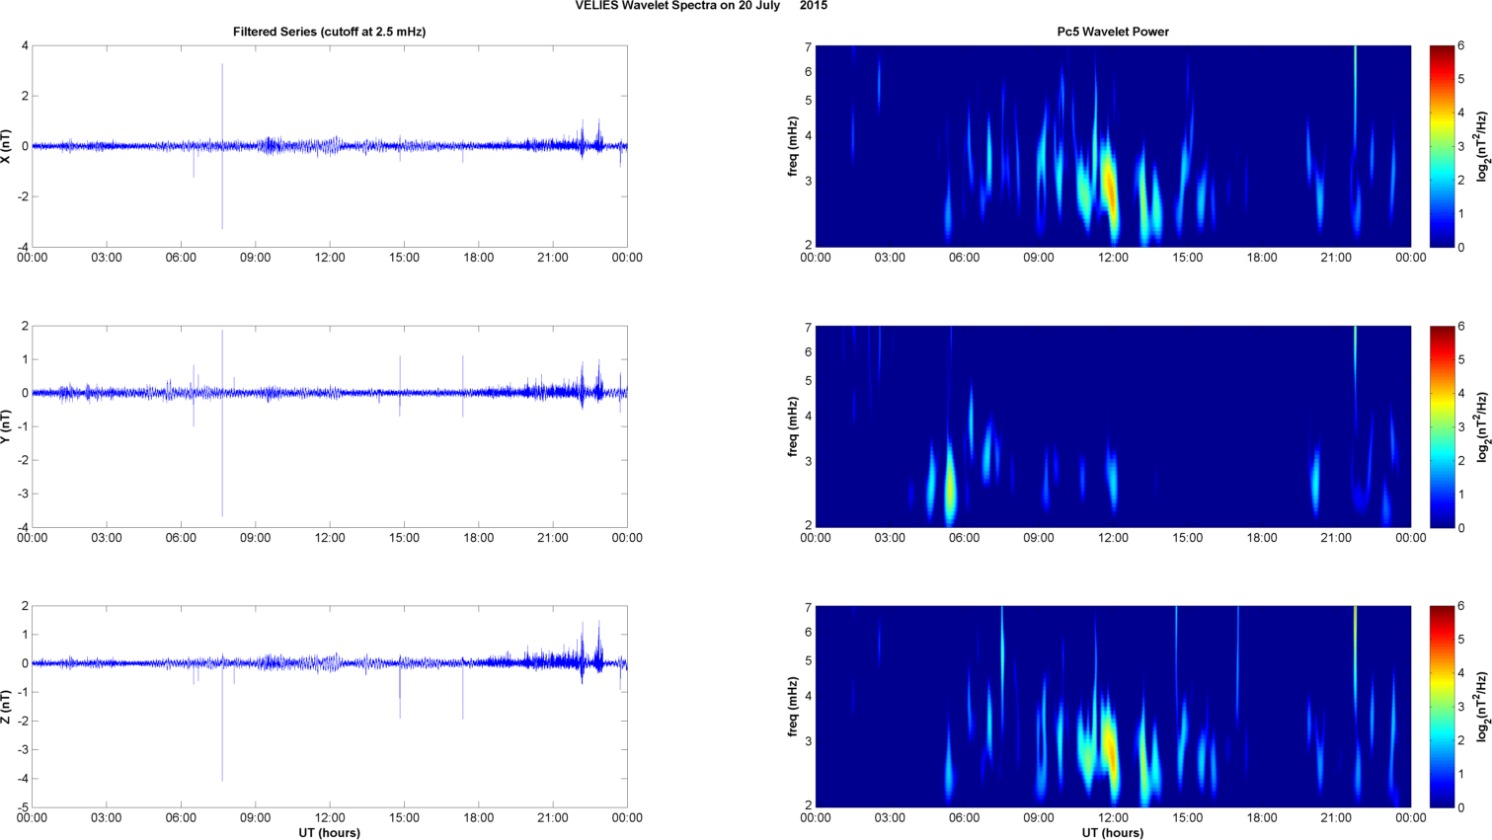Viewport: 1492px width, 840px height.
Task: Click log2(nT²/Hz) label beside bottom colorbar
Action: tap(1482, 707)
